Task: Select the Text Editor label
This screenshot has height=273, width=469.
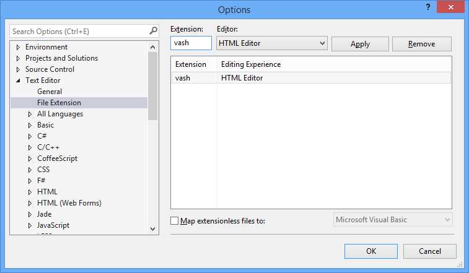Action: click(x=43, y=80)
